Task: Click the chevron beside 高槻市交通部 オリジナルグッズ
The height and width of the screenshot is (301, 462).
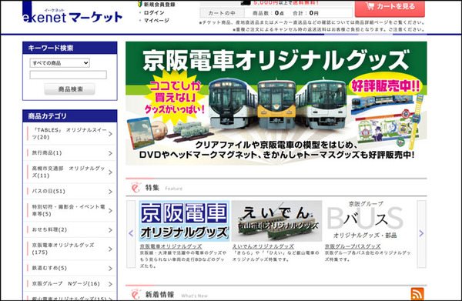Action: [110, 172]
